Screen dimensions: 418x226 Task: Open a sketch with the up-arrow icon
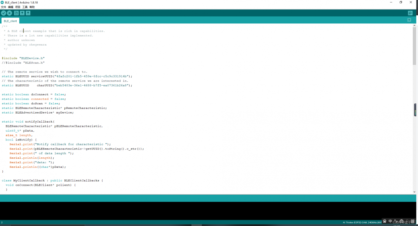[22, 13]
